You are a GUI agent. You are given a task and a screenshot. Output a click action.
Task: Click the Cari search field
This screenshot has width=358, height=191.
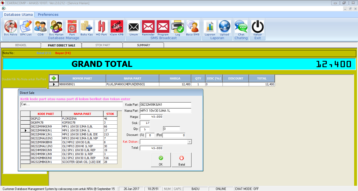71,104
